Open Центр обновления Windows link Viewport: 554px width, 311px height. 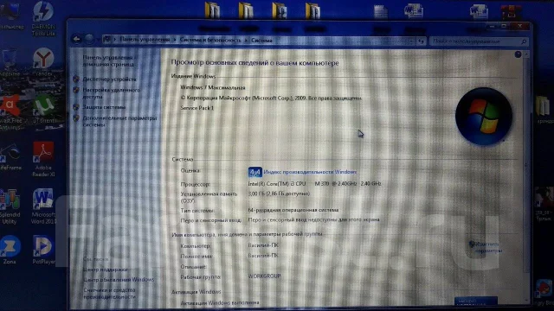pos(119,280)
